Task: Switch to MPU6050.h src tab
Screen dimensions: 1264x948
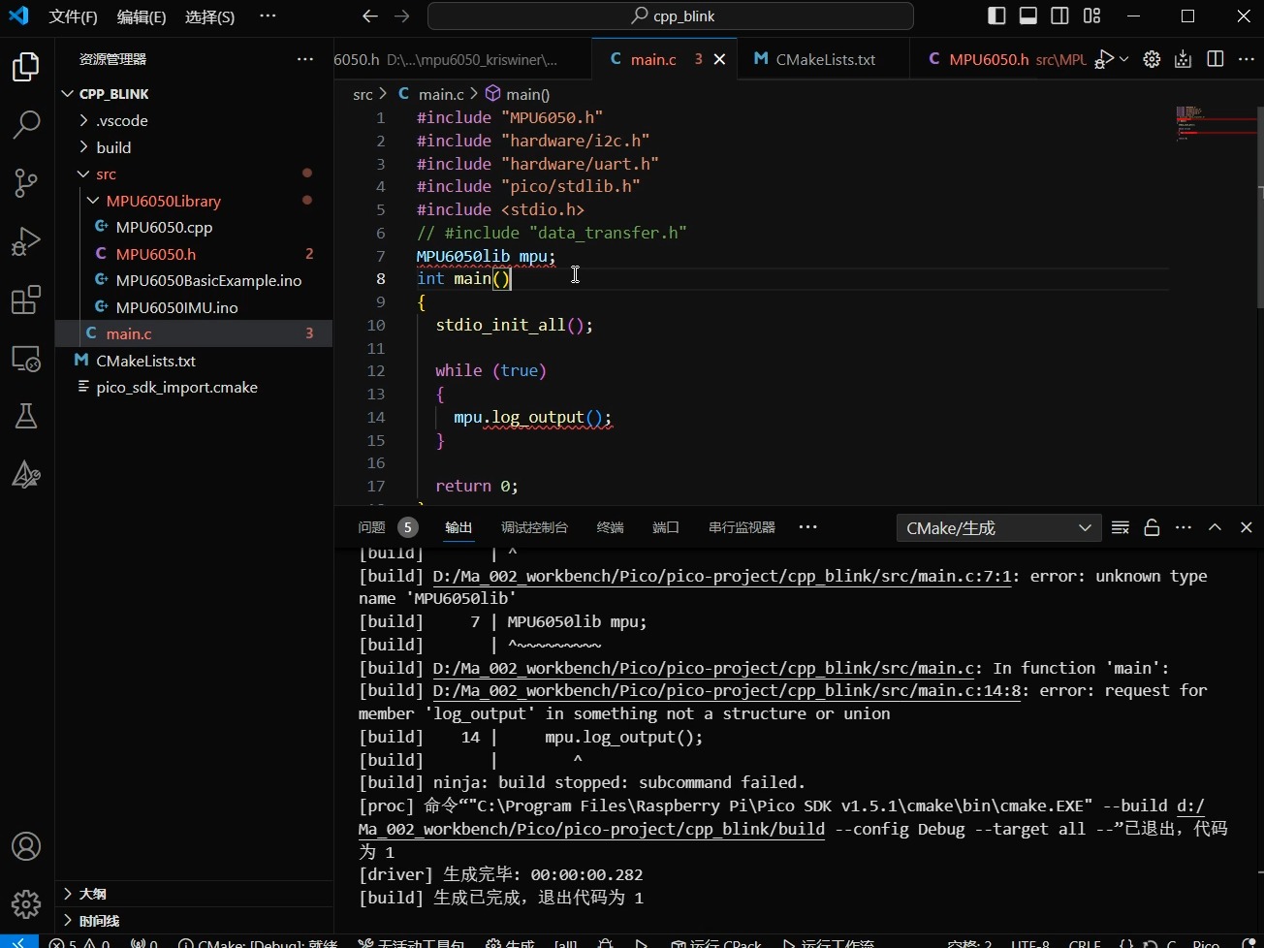Action: coord(1000,59)
